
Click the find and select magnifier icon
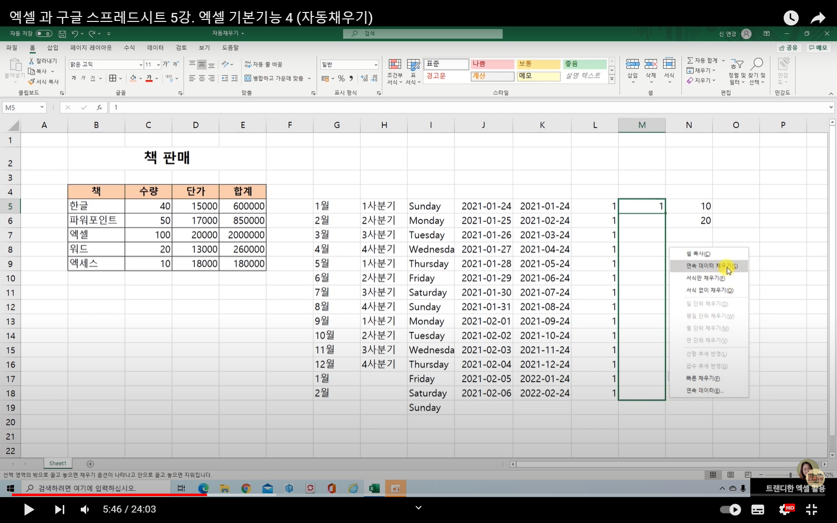pyautogui.click(x=757, y=63)
